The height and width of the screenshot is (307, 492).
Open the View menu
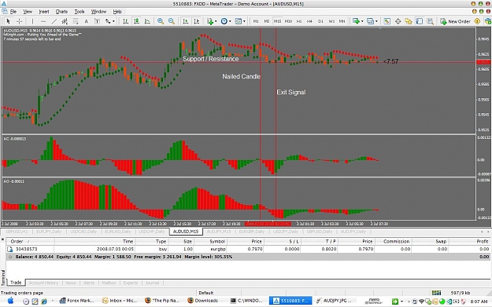pos(28,12)
